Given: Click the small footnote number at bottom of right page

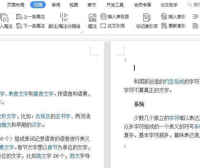Looking at the screenshot, I should coord(125,146).
